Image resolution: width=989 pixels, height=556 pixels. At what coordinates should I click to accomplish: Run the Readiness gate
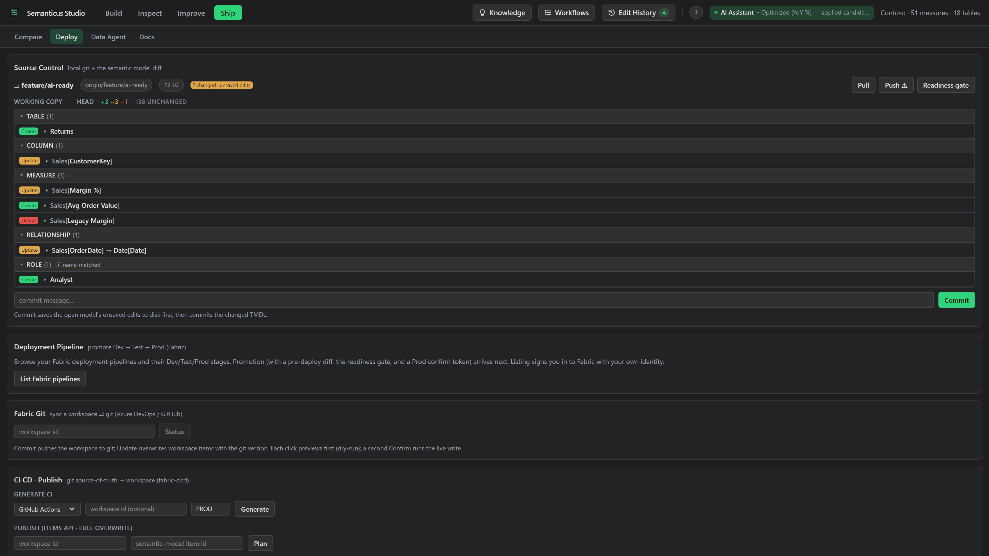[946, 85]
